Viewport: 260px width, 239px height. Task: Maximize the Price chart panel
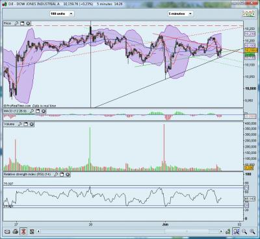pyautogui.click(x=22, y=23)
